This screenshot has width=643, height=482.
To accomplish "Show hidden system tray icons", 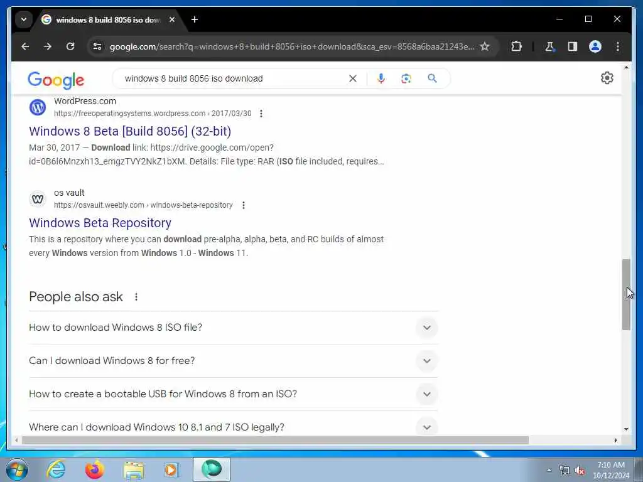I will tap(549, 471).
